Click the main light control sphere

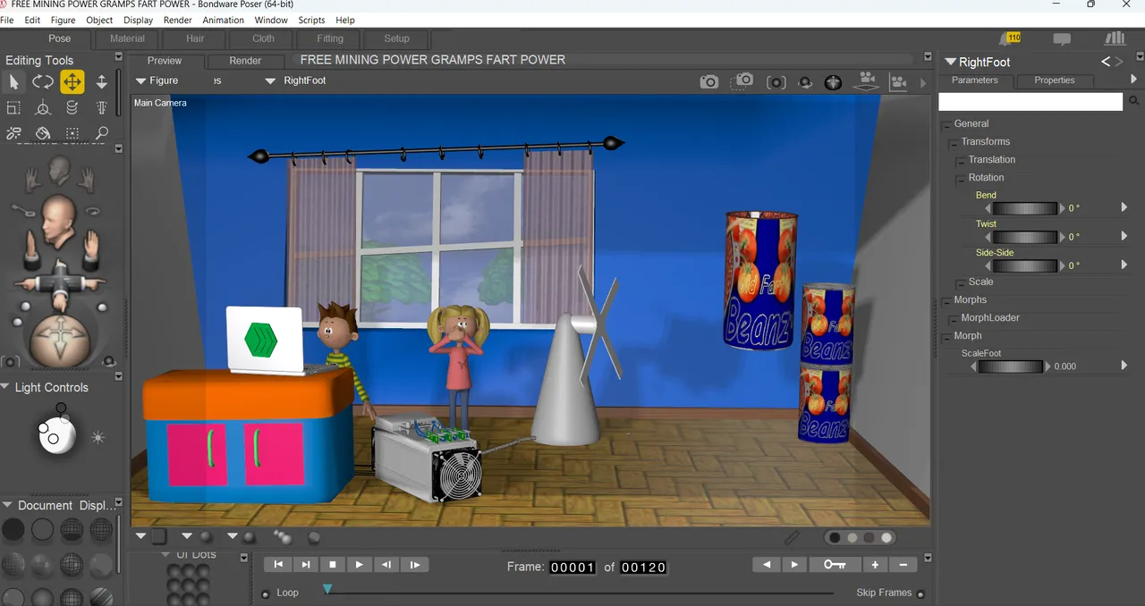click(55, 436)
